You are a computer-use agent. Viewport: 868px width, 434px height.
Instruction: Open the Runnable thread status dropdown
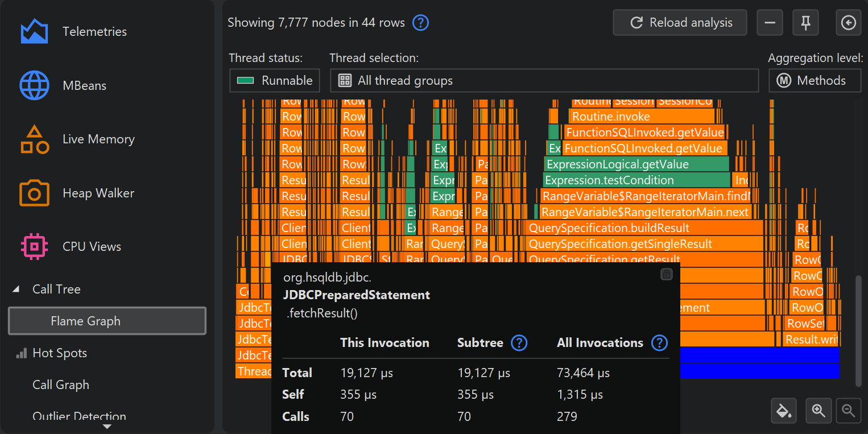[275, 81]
